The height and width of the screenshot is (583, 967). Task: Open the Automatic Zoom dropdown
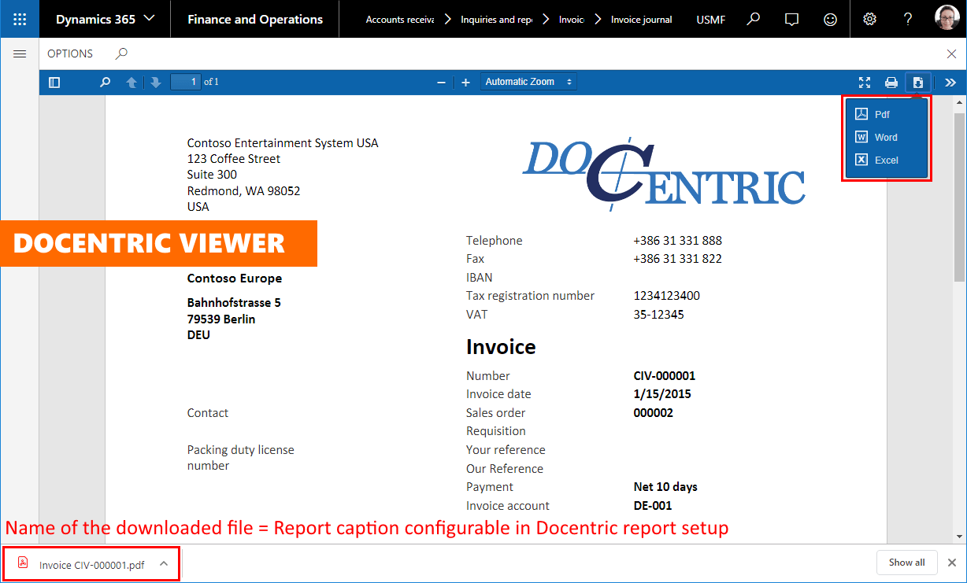point(528,82)
